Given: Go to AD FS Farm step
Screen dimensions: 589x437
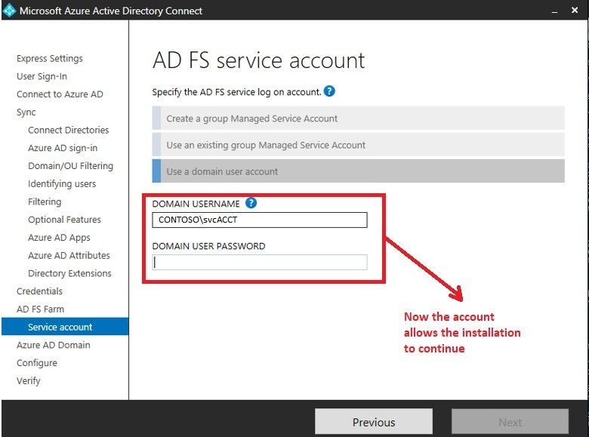Looking at the screenshot, I should (x=40, y=309).
